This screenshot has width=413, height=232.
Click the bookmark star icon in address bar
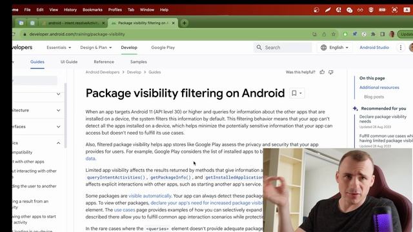tap(334, 34)
